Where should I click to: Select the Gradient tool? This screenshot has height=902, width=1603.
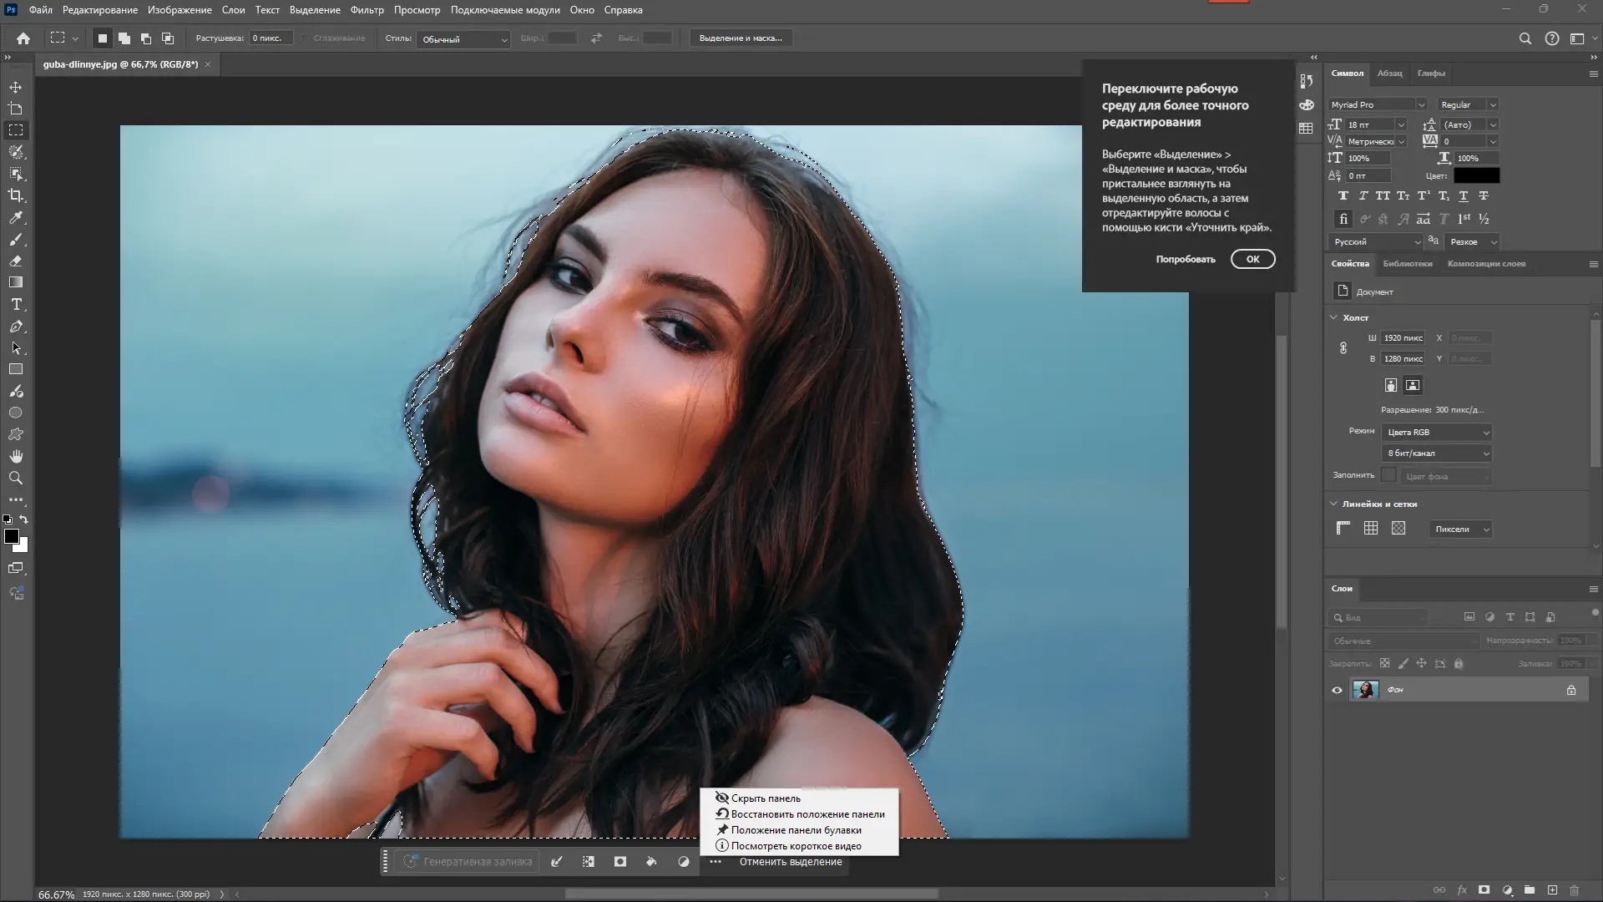[x=16, y=282]
